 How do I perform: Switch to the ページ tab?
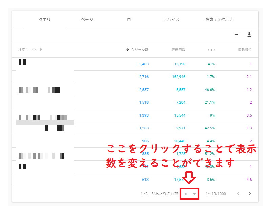(87, 19)
